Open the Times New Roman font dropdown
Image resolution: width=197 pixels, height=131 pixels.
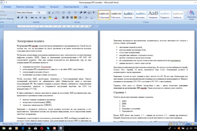[36, 13]
